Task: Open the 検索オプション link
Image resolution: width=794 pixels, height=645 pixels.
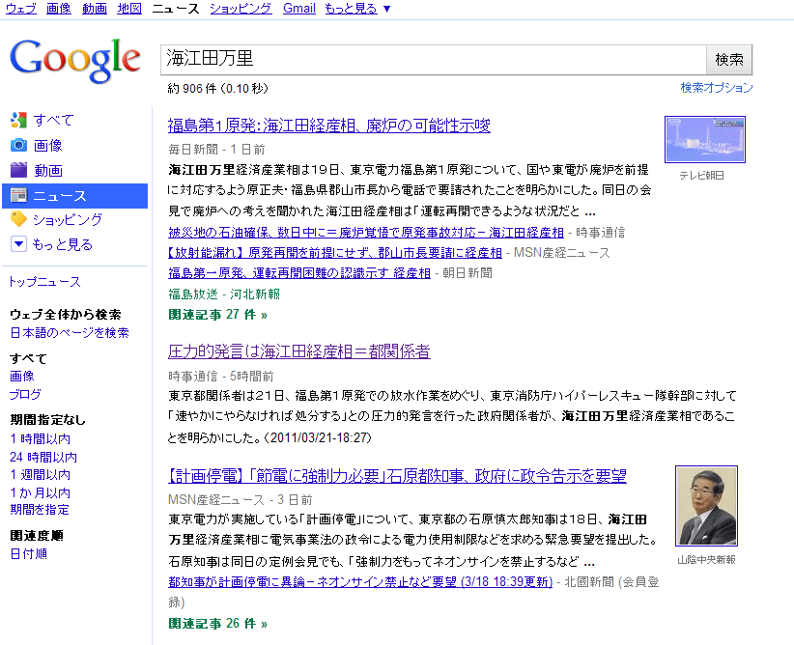Action: coord(717,88)
